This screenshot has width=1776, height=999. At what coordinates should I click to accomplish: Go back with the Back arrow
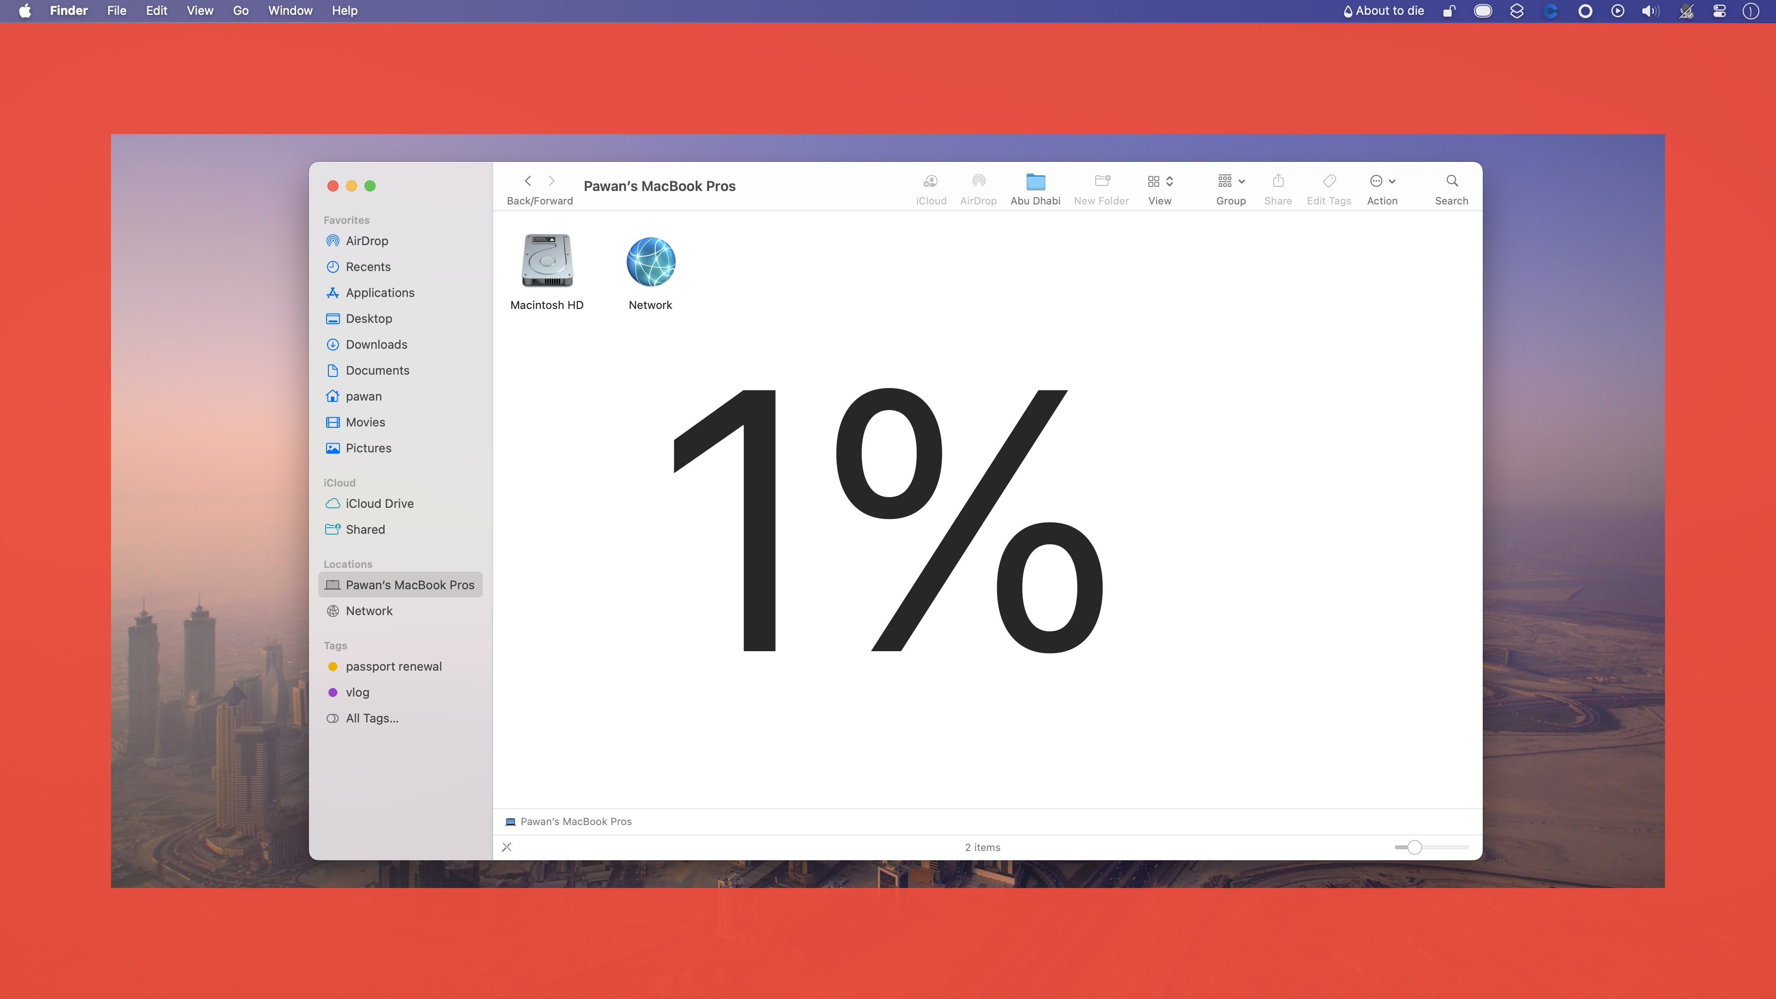[x=527, y=181]
